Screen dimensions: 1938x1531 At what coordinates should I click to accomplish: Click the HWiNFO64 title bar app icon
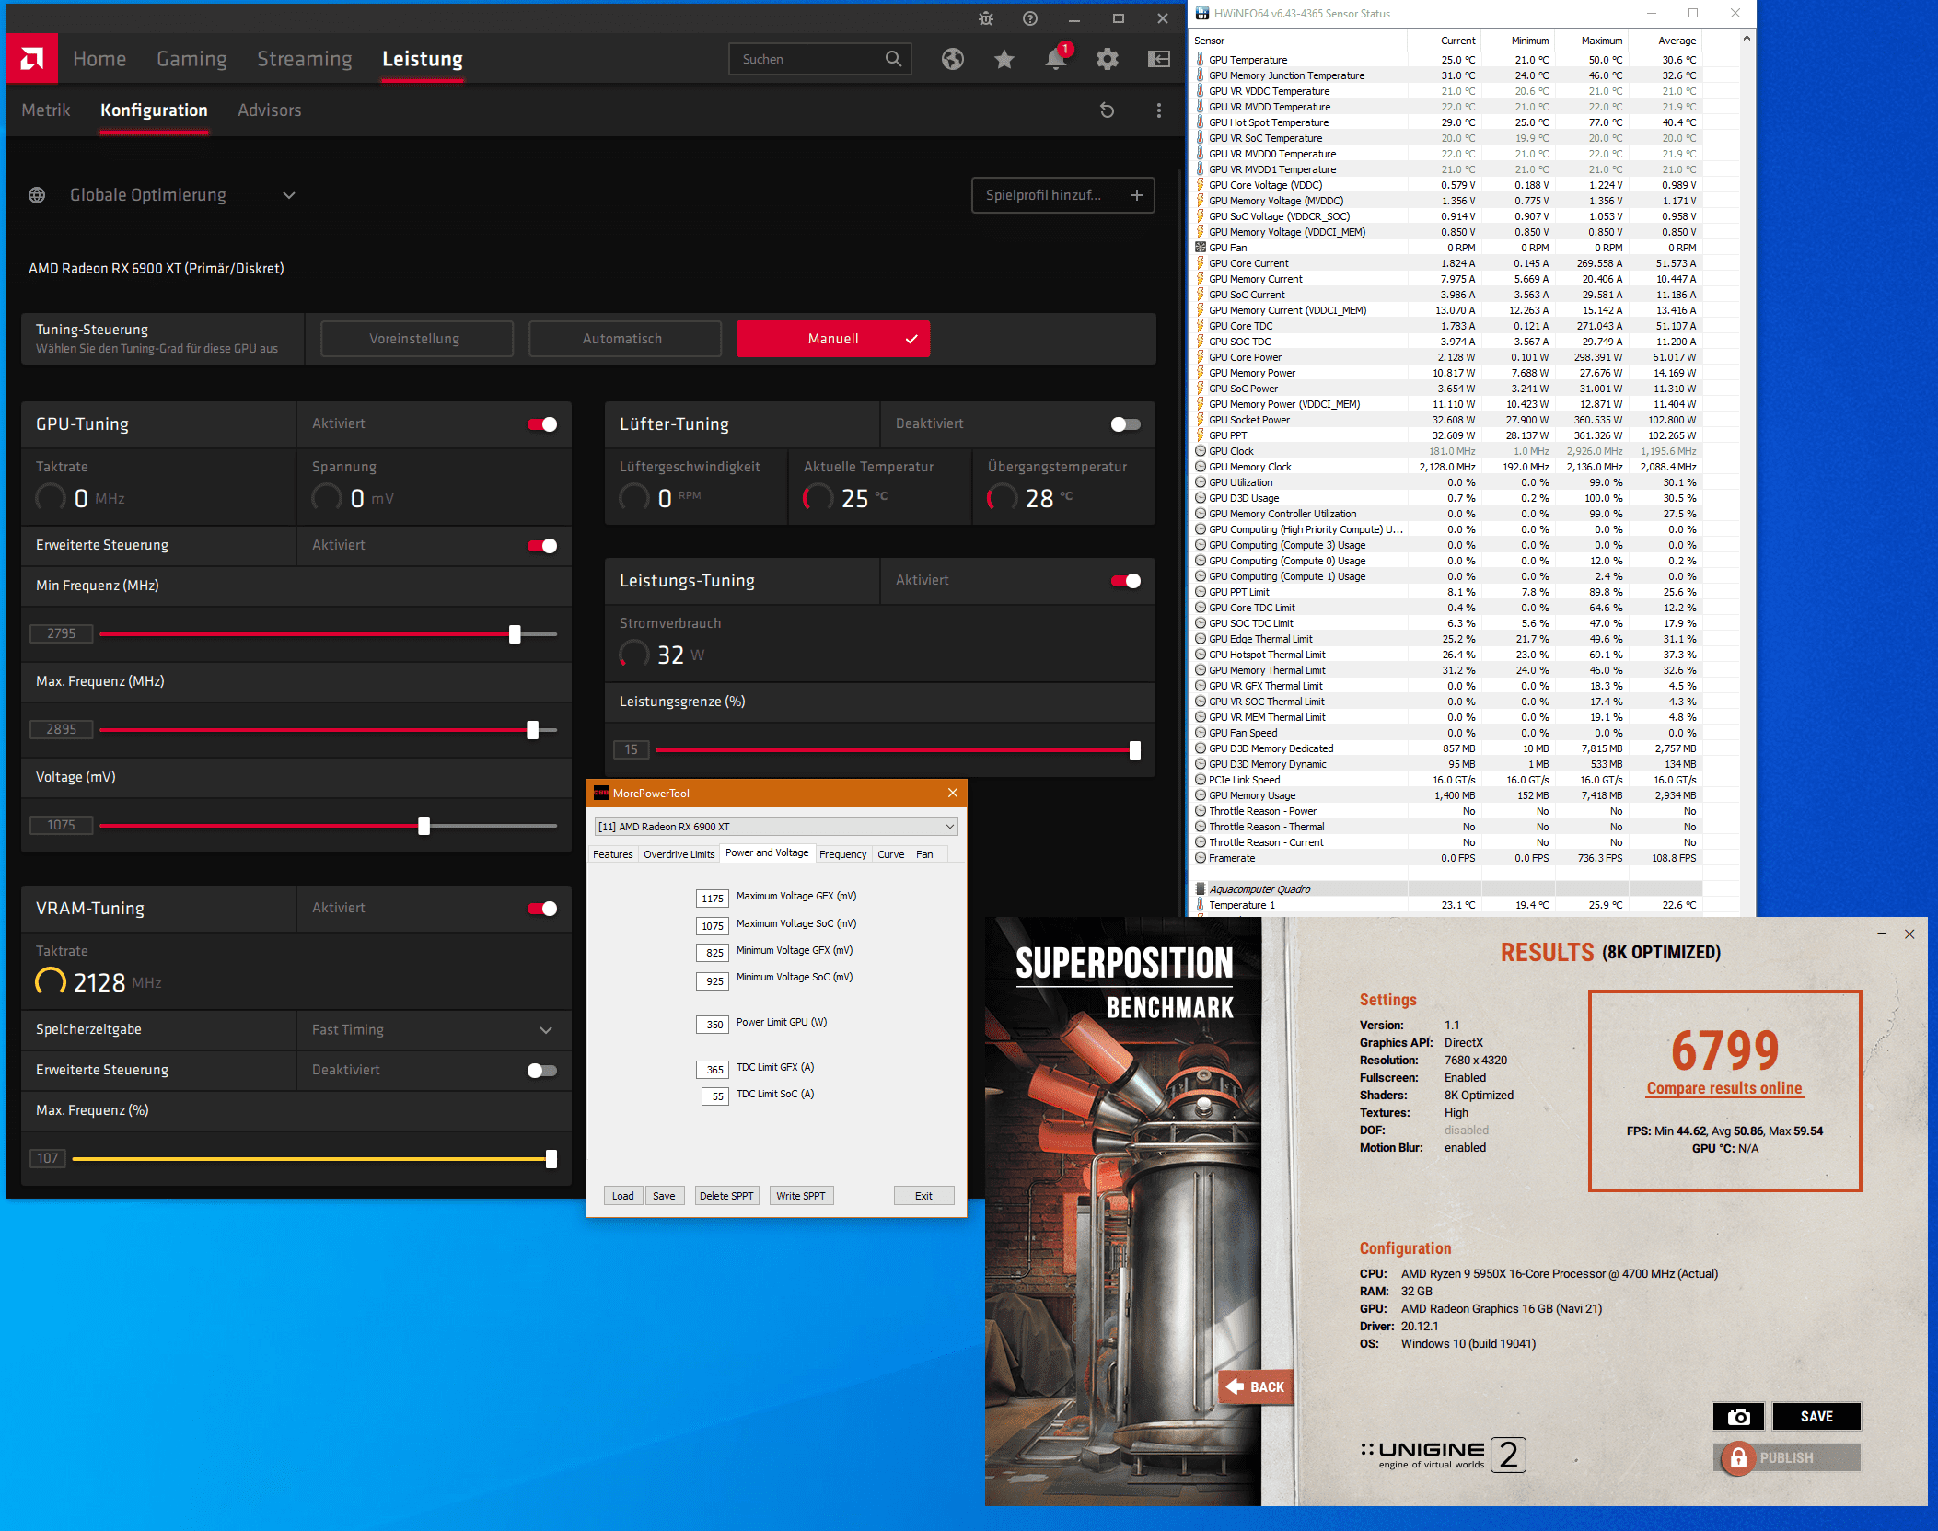tap(1202, 13)
